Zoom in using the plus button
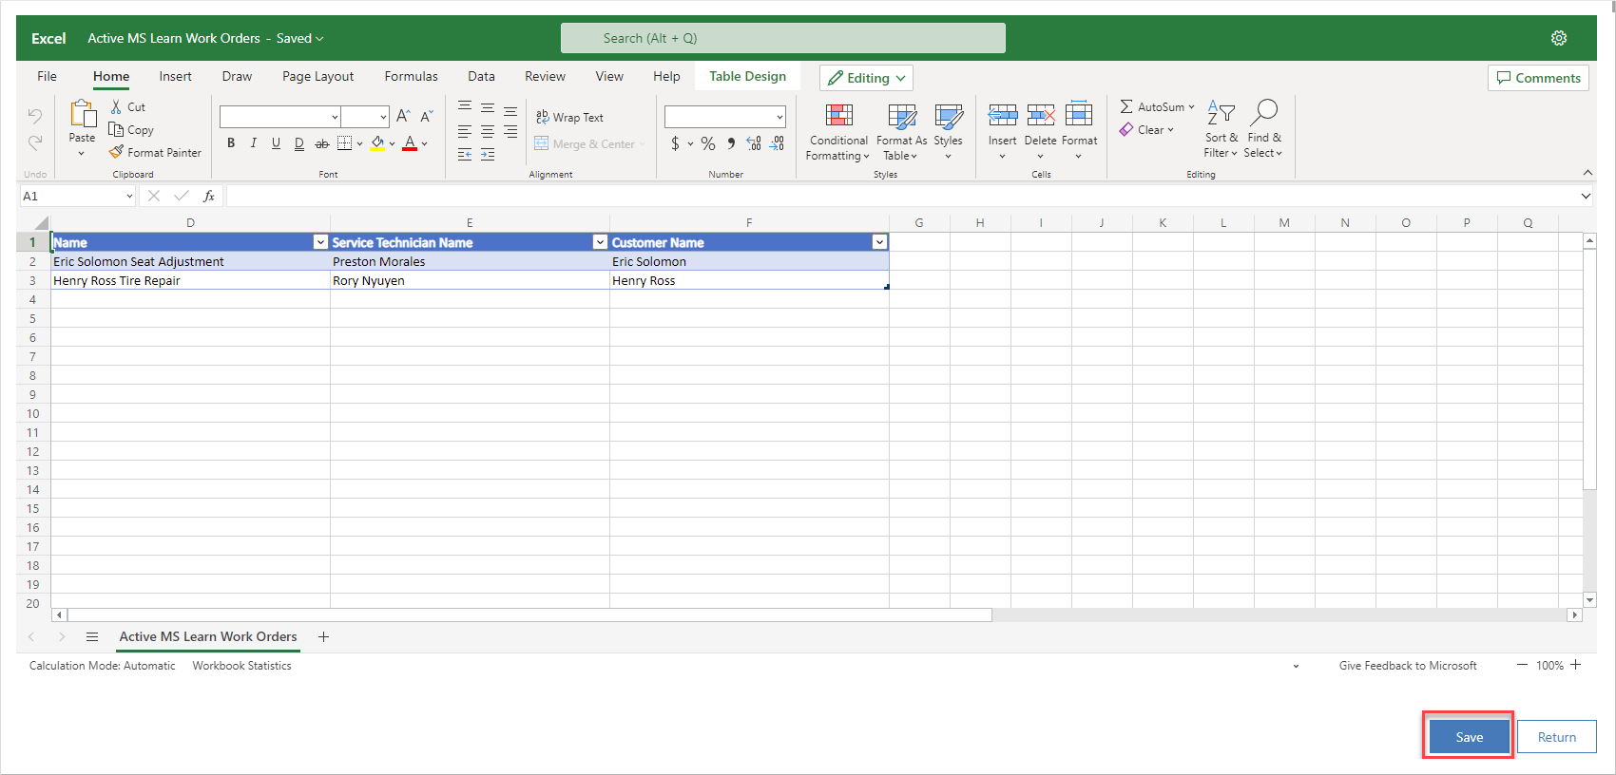The image size is (1616, 775). [x=1576, y=665]
